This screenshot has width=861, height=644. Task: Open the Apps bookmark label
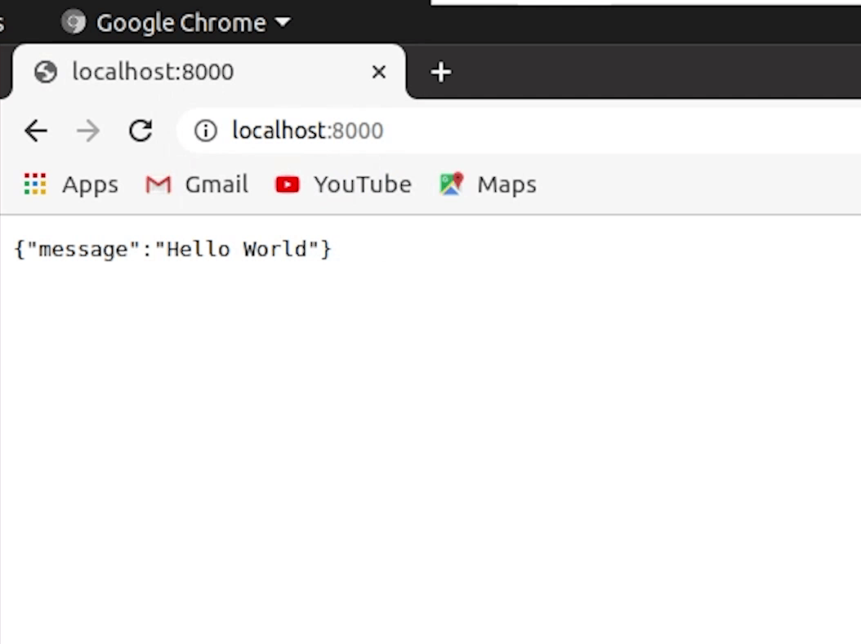point(90,184)
